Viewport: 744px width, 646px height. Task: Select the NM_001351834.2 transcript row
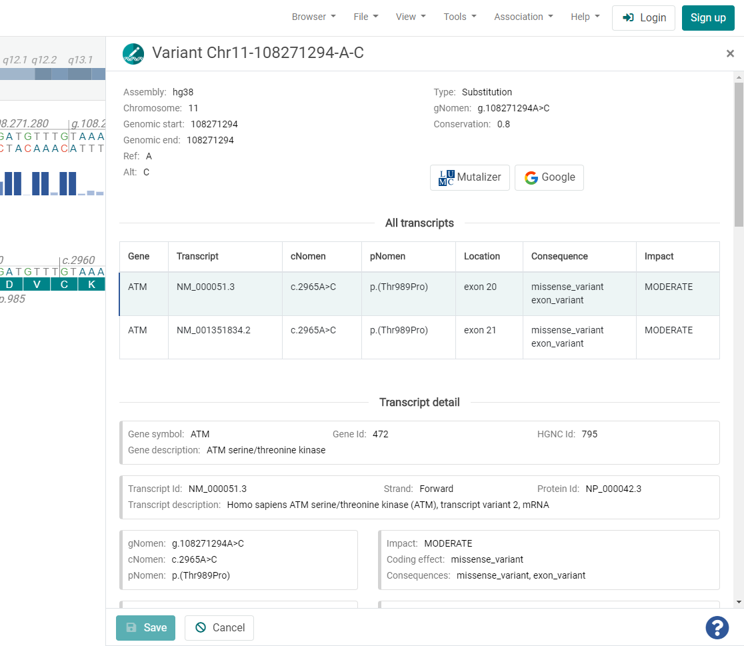pos(419,337)
